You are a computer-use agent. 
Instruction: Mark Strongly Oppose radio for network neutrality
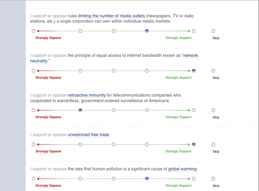34,71
